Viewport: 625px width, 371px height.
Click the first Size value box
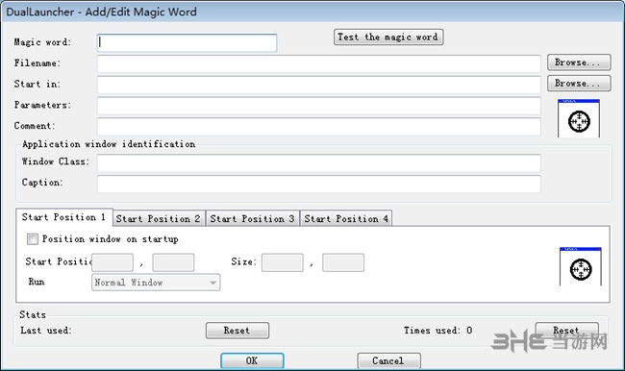(282, 262)
